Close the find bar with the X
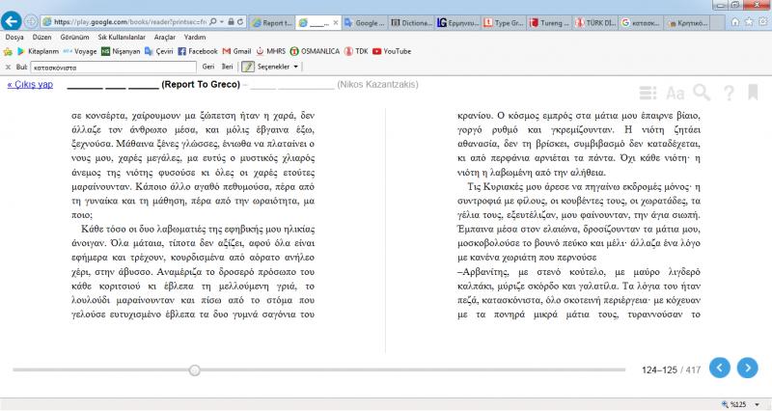The image size is (772, 411). pos(8,67)
